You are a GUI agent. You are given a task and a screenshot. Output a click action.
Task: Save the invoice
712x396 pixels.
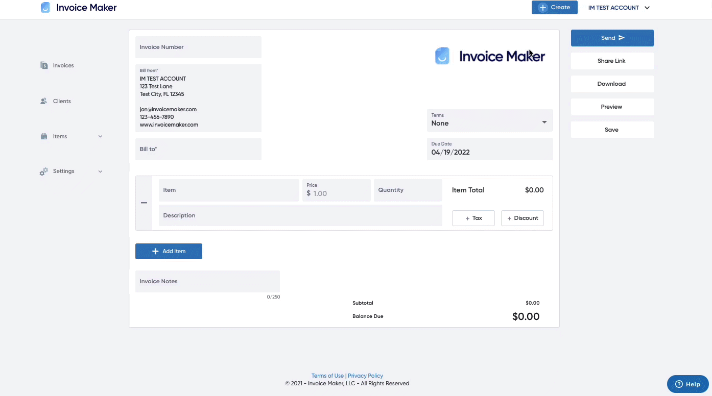tap(612, 130)
